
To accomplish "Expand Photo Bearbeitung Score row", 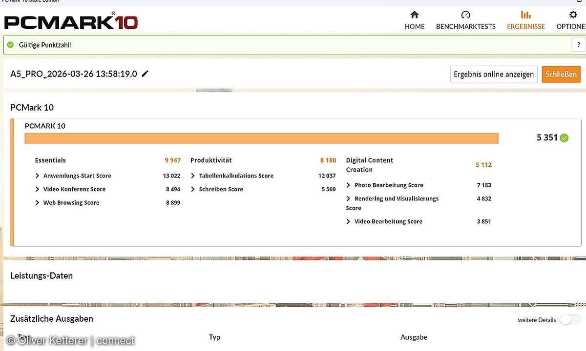I will (x=349, y=185).
